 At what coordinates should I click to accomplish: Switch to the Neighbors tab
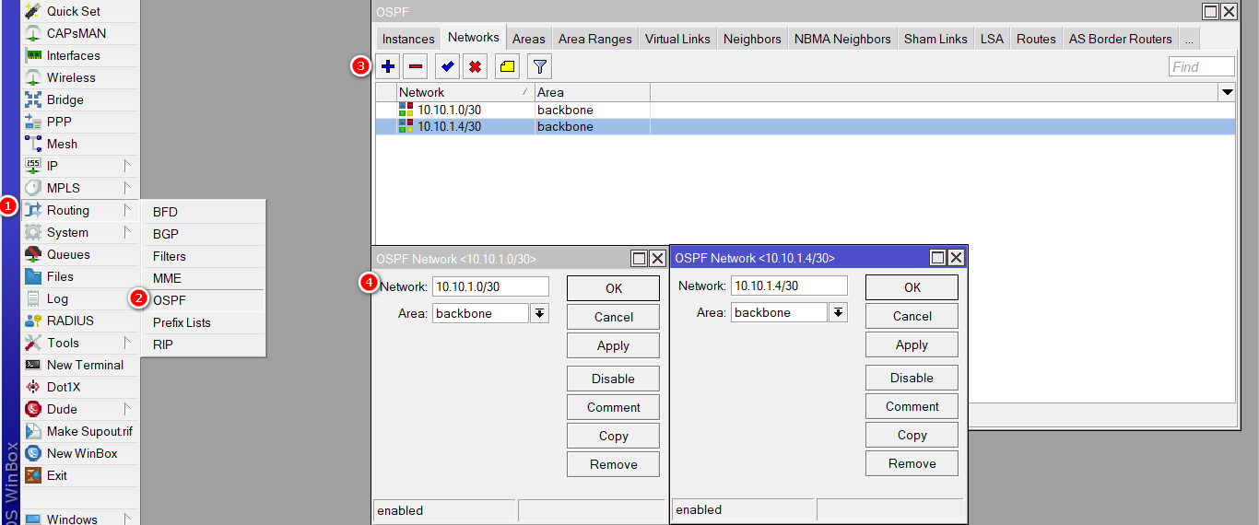[x=751, y=39]
